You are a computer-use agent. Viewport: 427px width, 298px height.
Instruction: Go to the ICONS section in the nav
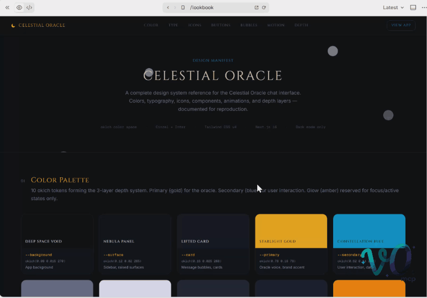point(195,25)
